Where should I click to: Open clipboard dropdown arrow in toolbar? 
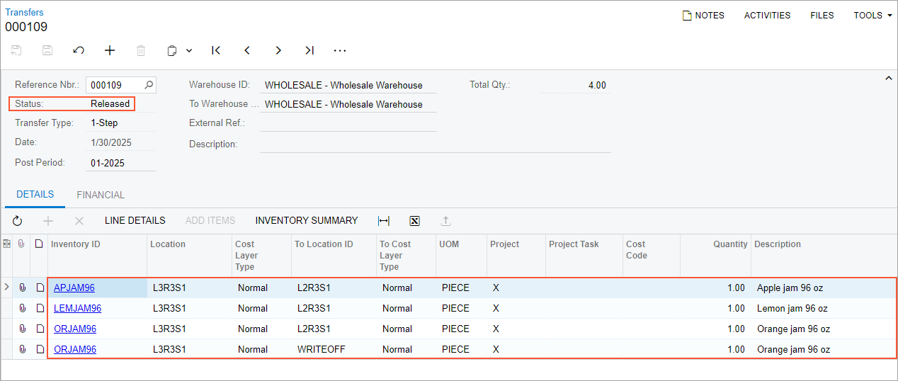(189, 50)
